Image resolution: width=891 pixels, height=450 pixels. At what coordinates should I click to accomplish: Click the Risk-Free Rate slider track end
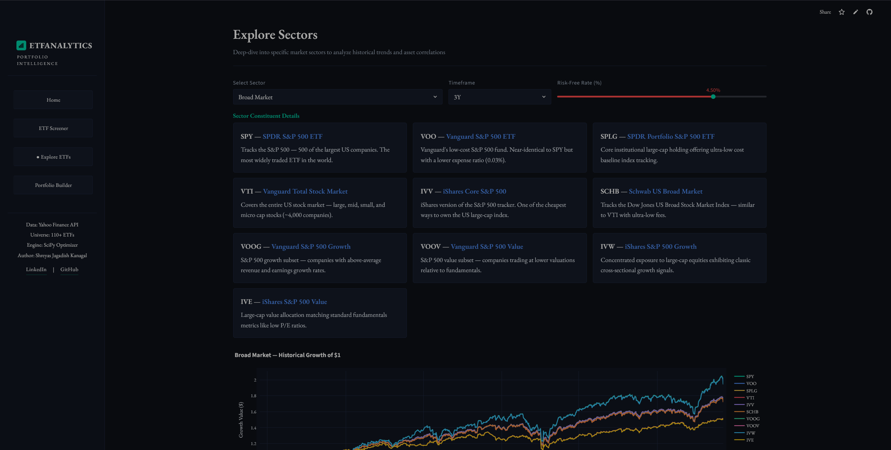click(x=765, y=97)
